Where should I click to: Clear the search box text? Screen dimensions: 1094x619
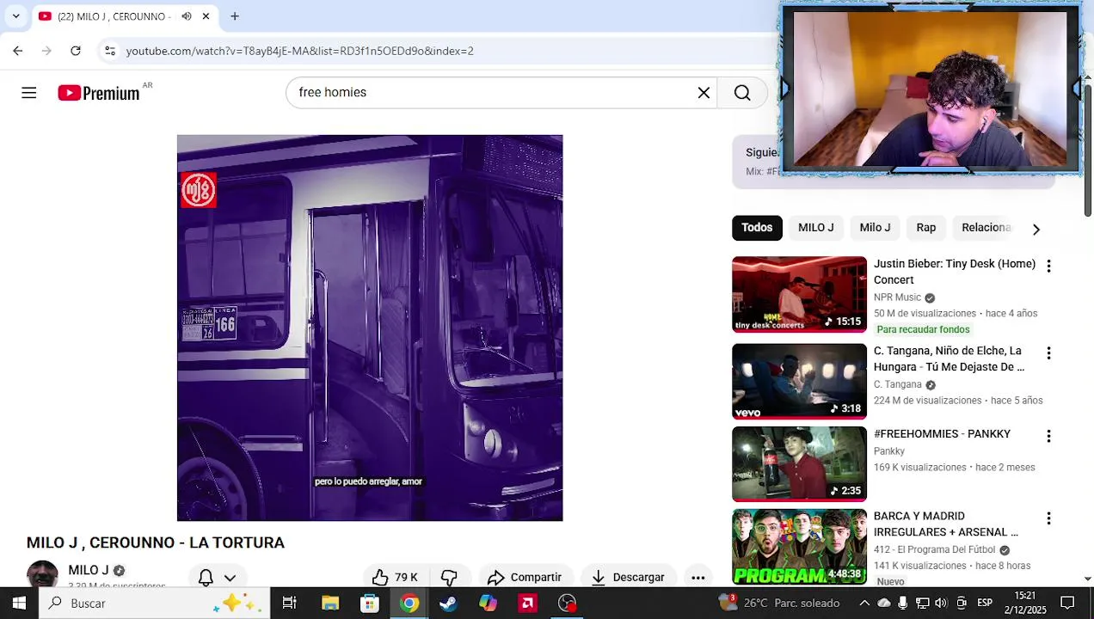click(x=704, y=93)
